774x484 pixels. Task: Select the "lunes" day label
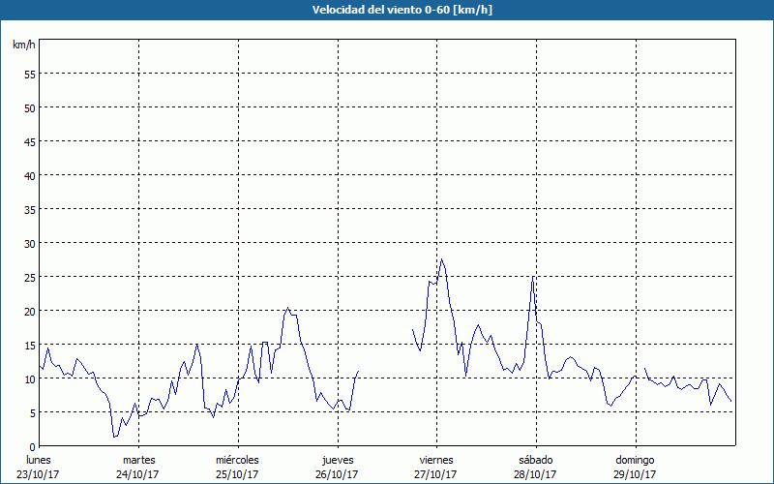(39, 460)
